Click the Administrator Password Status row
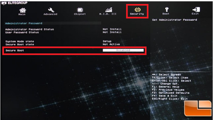Screen dimensions: 213x120 (64, 29)
